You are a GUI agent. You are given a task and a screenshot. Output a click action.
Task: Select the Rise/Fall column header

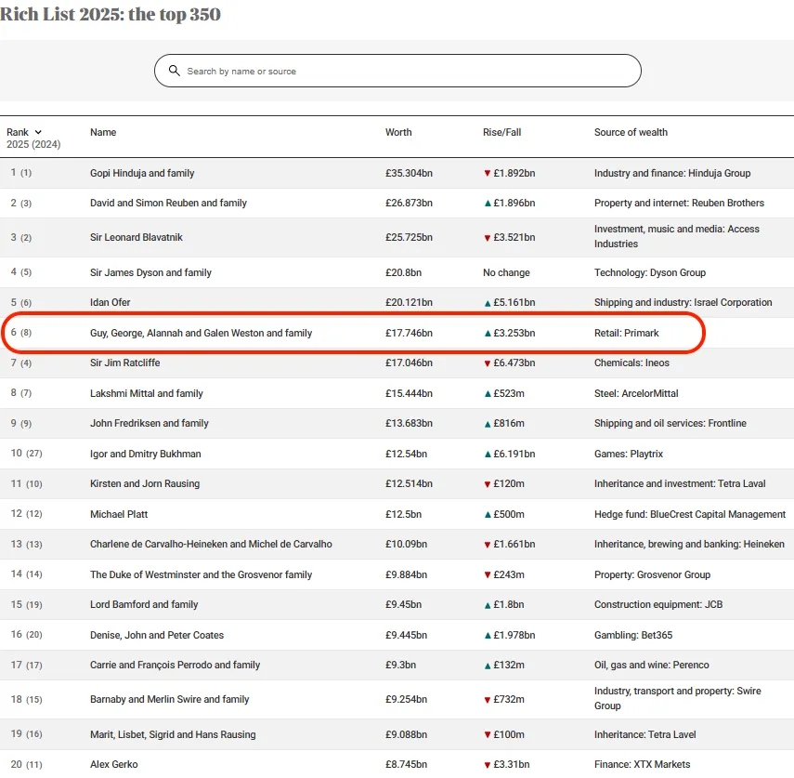[x=501, y=132]
